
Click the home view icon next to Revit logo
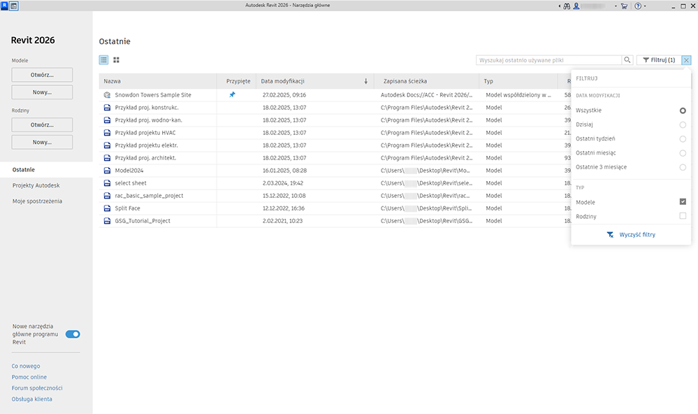coord(14,6)
